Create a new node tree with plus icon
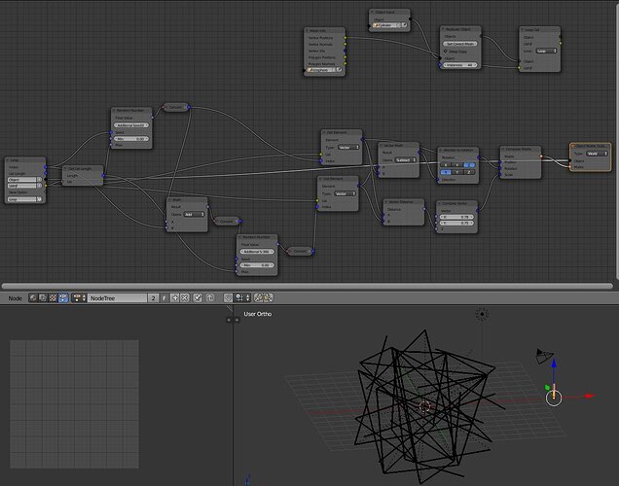Image resolution: width=619 pixels, height=486 pixels. click(175, 298)
